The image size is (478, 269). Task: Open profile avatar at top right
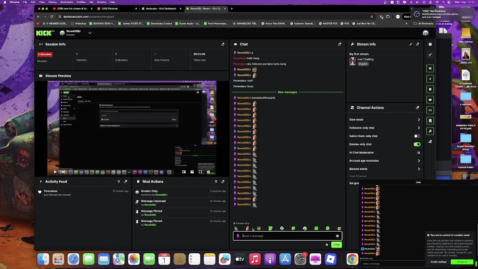pos(425,33)
